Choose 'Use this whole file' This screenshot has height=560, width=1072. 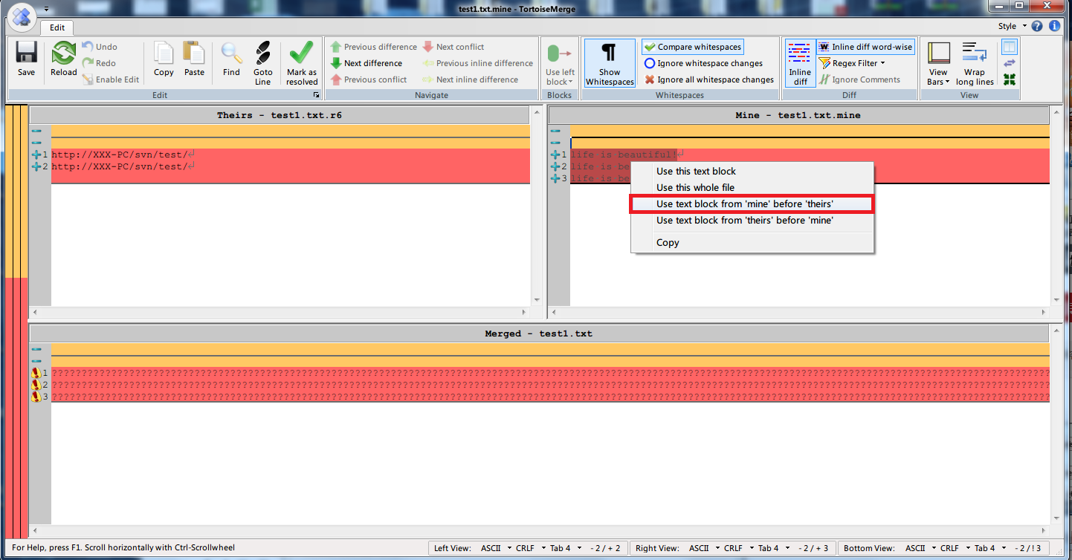tap(695, 187)
